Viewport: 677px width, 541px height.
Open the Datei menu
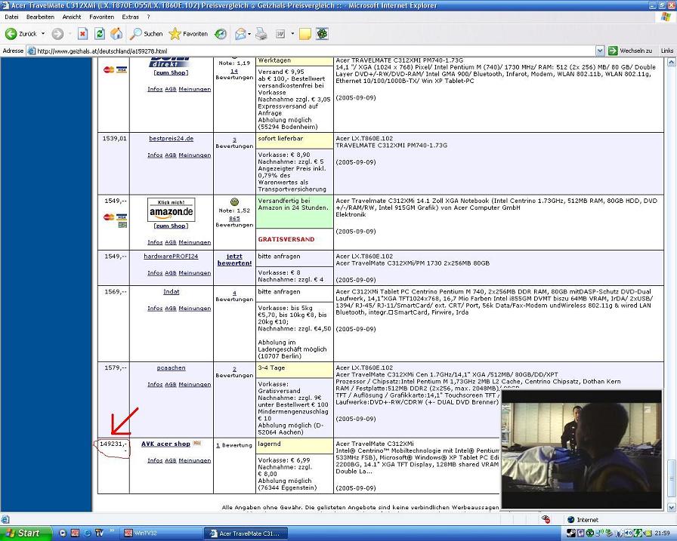11,17
